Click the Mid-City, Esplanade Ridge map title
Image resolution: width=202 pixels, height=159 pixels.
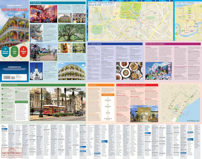(102, 3)
